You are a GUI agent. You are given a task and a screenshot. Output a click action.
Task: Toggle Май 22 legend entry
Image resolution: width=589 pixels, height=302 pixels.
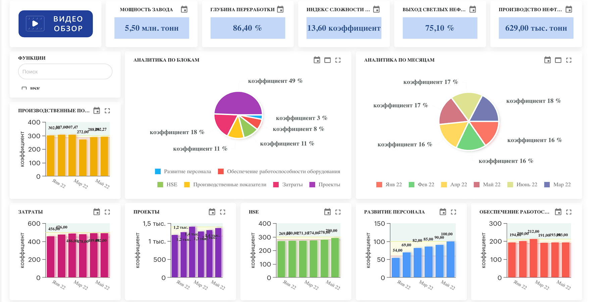[487, 185]
